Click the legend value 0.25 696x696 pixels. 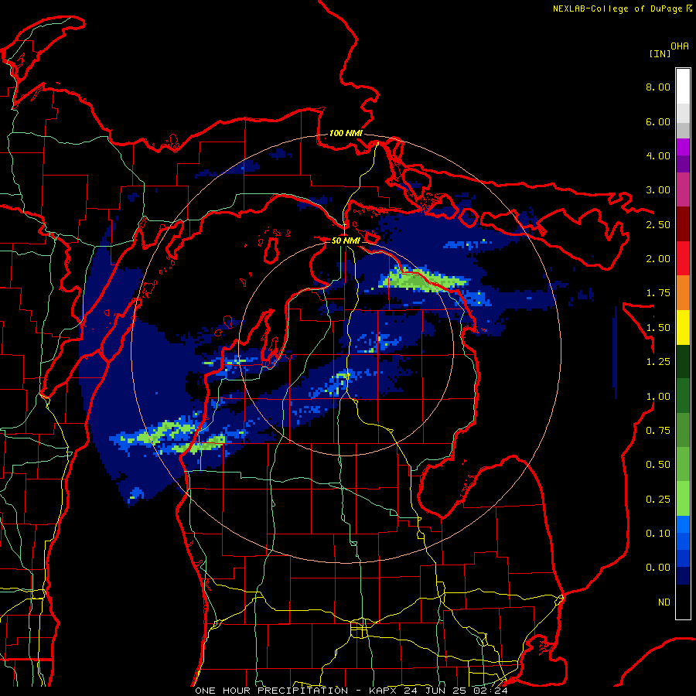(x=658, y=500)
